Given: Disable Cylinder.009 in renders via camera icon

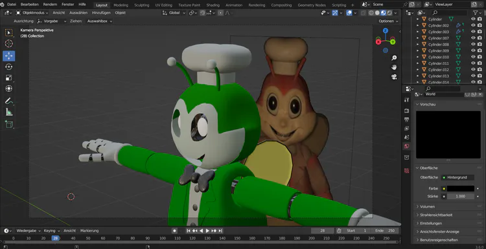Looking at the screenshot, I should (x=480, y=50).
